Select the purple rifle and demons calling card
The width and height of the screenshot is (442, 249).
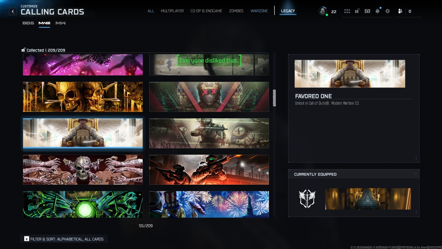tap(83, 64)
